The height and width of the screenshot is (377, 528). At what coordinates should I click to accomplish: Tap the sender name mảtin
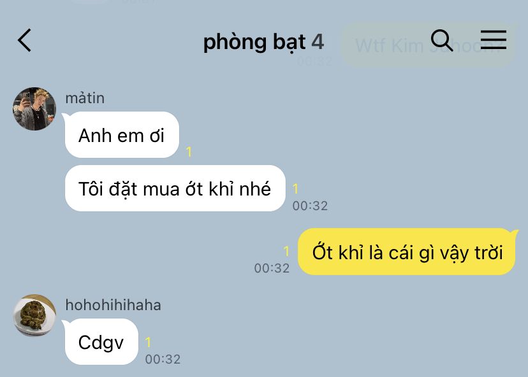point(85,98)
